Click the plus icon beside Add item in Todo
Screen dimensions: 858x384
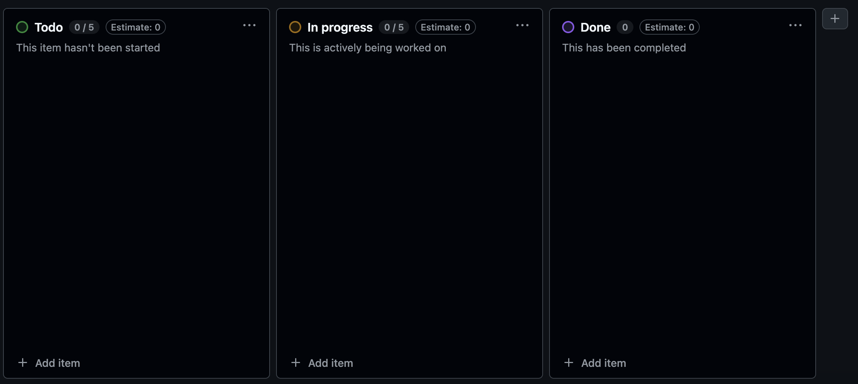coord(22,363)
